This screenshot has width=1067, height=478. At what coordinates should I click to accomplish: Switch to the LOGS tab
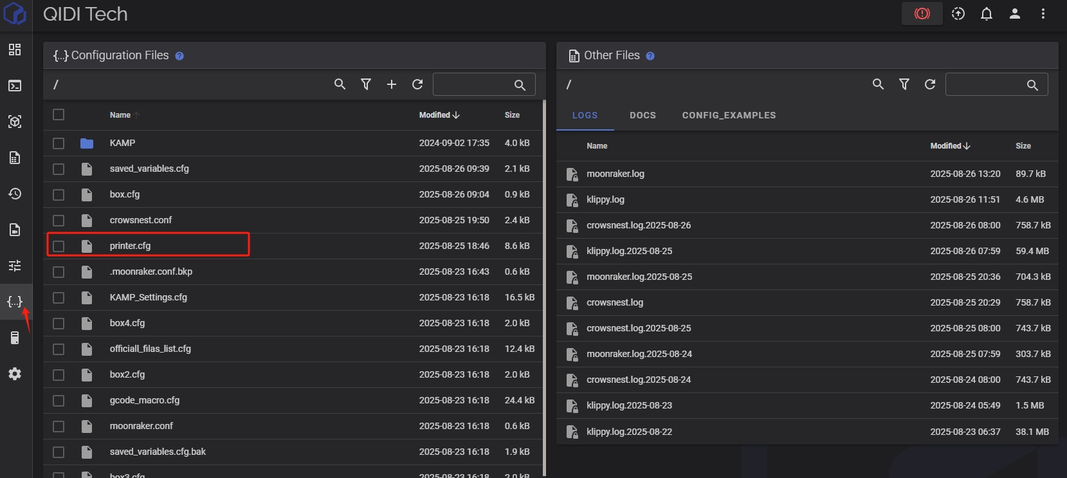tap(585, 115)
